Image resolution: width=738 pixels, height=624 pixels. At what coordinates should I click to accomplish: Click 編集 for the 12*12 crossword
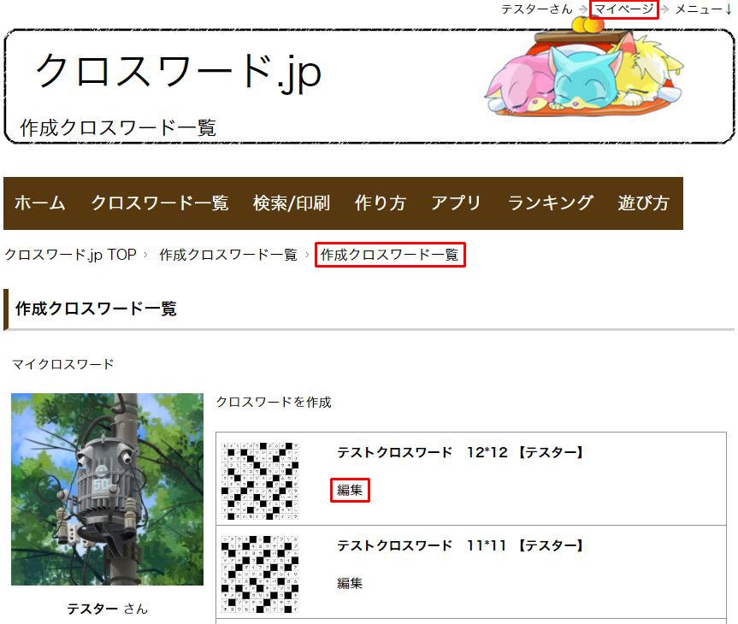(350, 490)
